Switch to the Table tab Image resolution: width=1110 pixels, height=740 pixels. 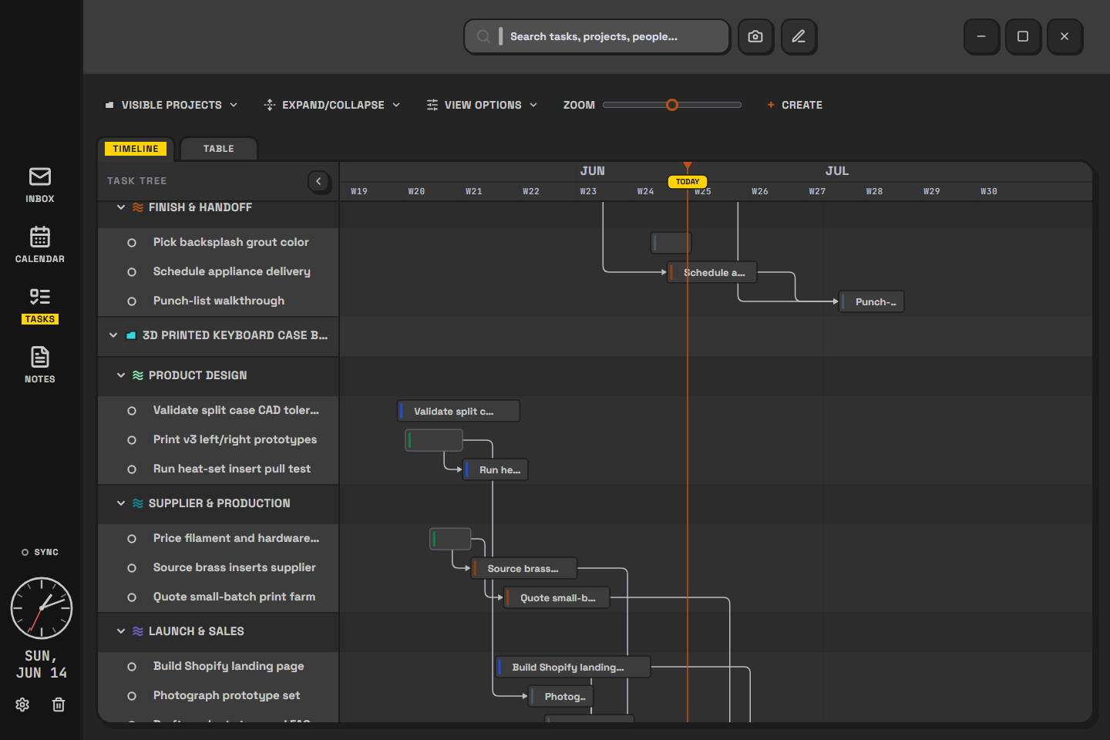click(x=219, y=149)
